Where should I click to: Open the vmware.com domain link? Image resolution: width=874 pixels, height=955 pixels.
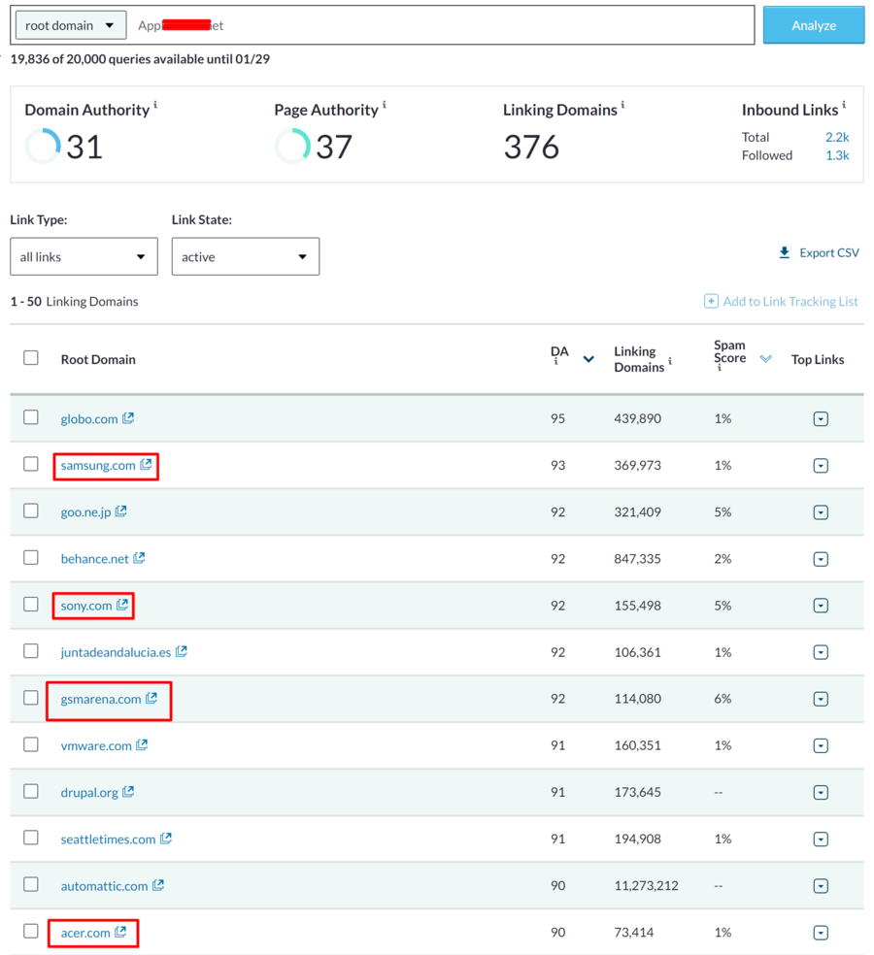[96, 746]
